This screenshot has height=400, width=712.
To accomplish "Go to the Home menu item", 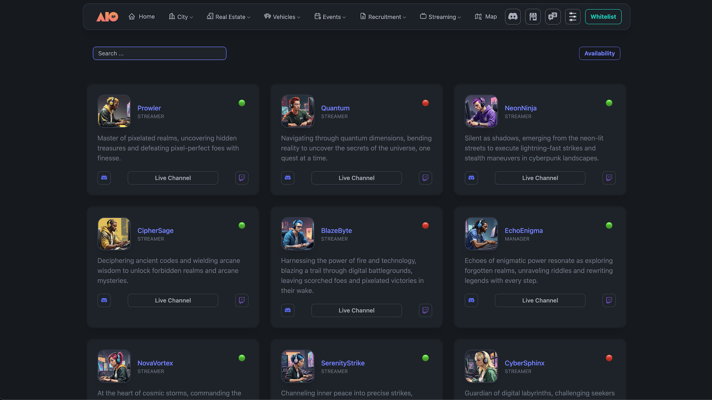I will pos(142,17).
